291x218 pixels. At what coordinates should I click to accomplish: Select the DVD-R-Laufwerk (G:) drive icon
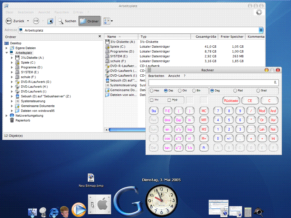(x=17, y=82)
